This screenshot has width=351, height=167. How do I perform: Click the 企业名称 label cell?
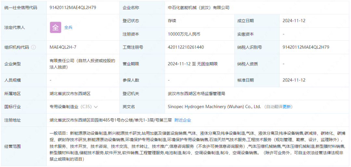(142, 7)
